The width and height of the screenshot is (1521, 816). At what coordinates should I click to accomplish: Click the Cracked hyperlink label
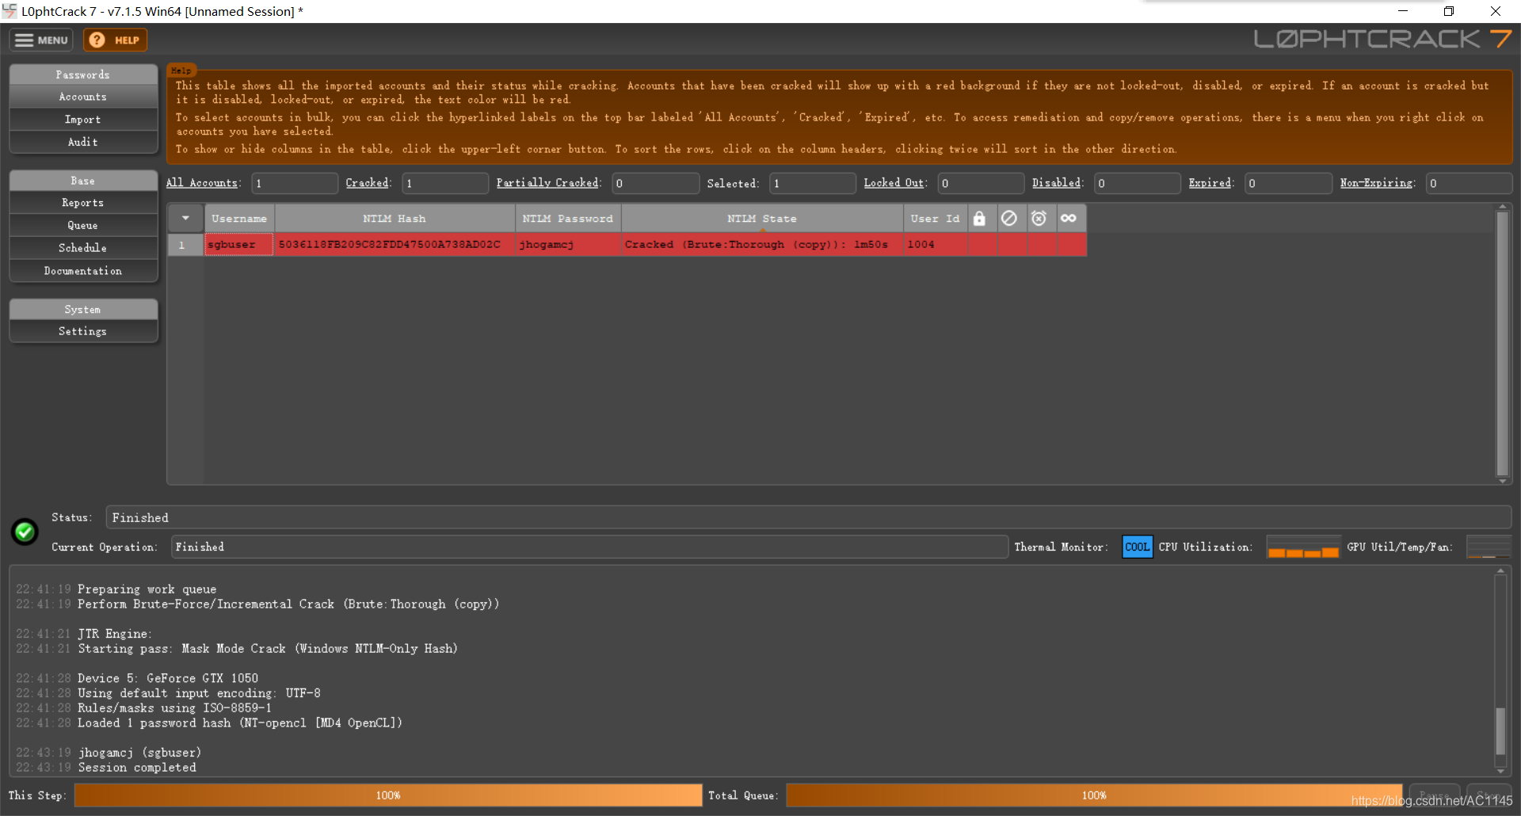point(368,183)
